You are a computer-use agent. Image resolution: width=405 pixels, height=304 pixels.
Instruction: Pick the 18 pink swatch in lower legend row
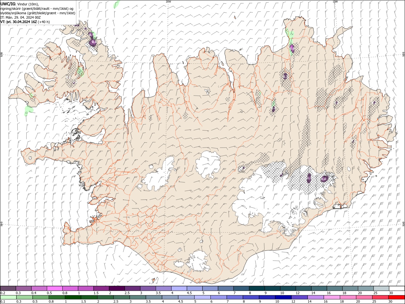(x=348, y=297)
